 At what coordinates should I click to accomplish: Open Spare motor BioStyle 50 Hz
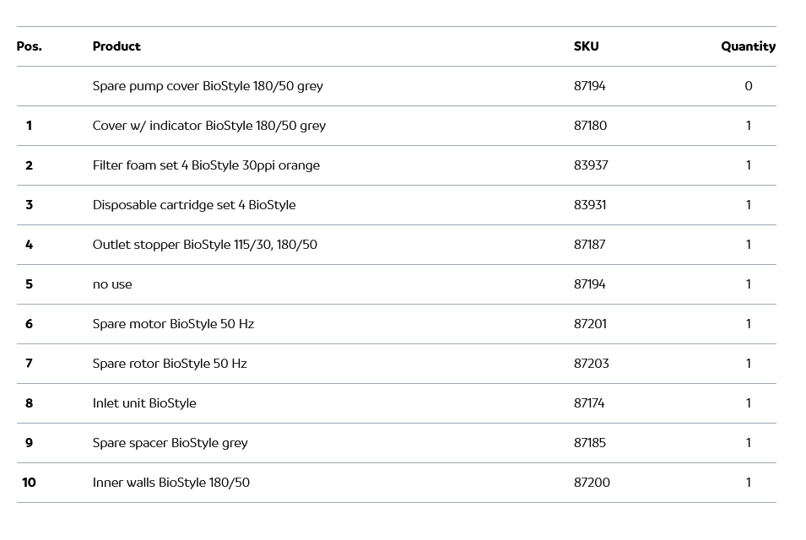tap(173, 324)
